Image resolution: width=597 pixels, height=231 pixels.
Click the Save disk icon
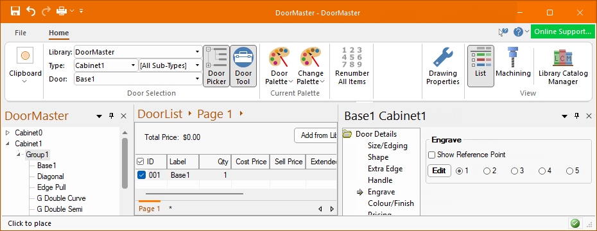tap(15, 11)
